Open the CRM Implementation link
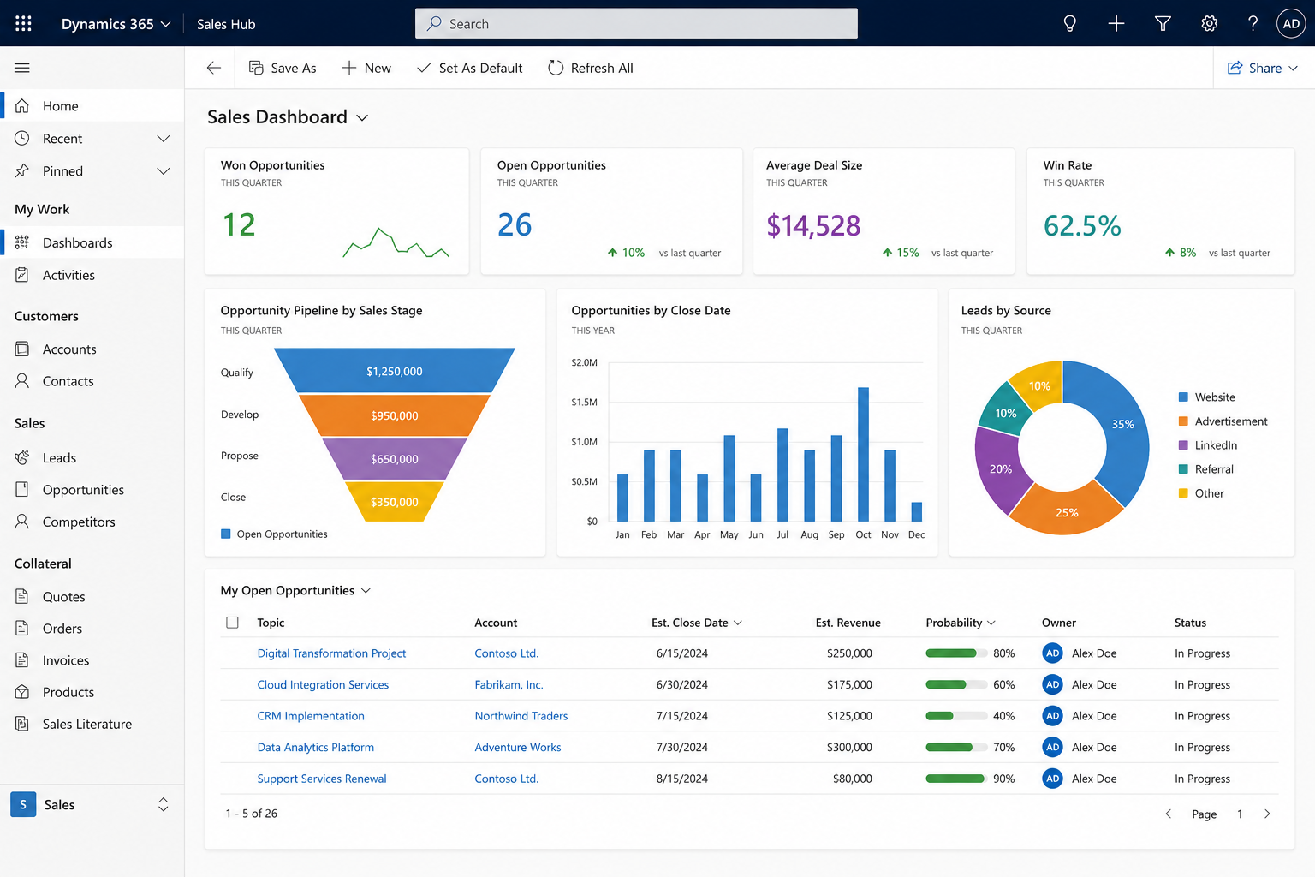 pyautogui.click(x=311, y=716)
